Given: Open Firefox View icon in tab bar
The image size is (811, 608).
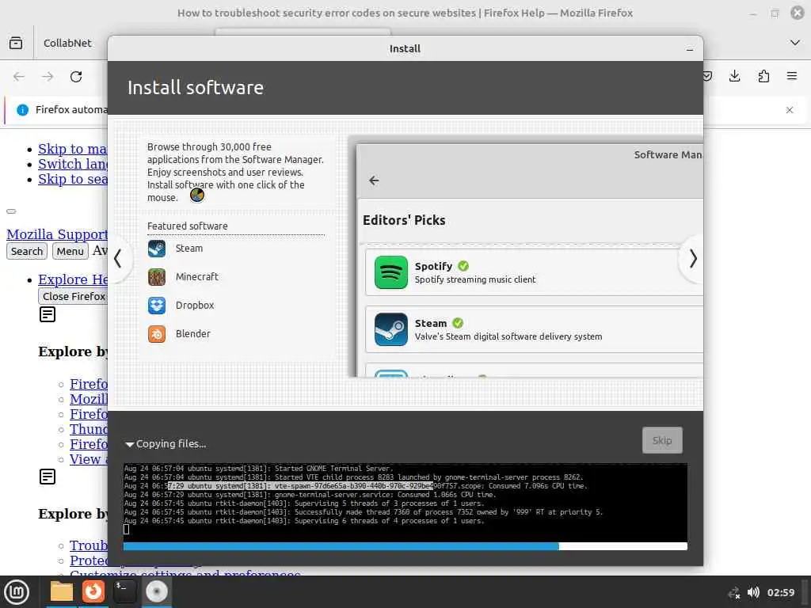Looking at the screenshot, I should (16, 43).
